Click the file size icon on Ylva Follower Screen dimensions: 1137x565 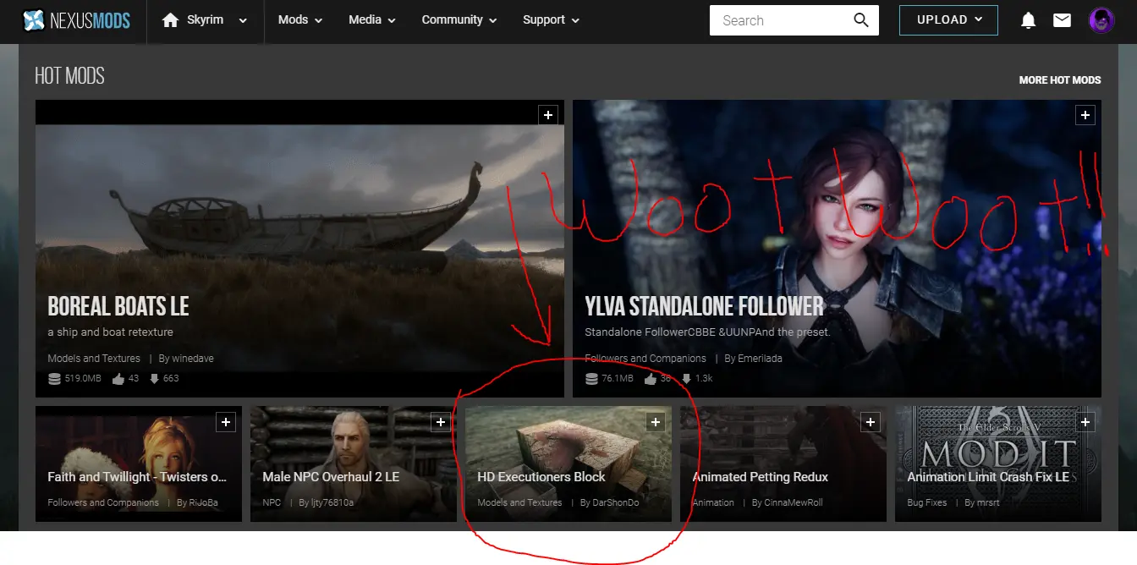(x=591, y=379)
